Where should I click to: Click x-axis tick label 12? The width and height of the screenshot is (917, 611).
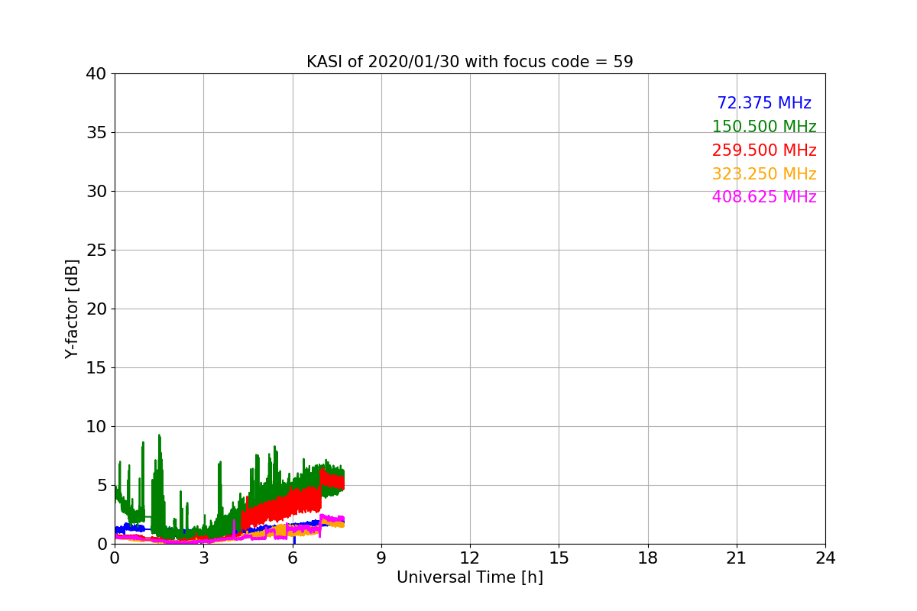[470, 558]
